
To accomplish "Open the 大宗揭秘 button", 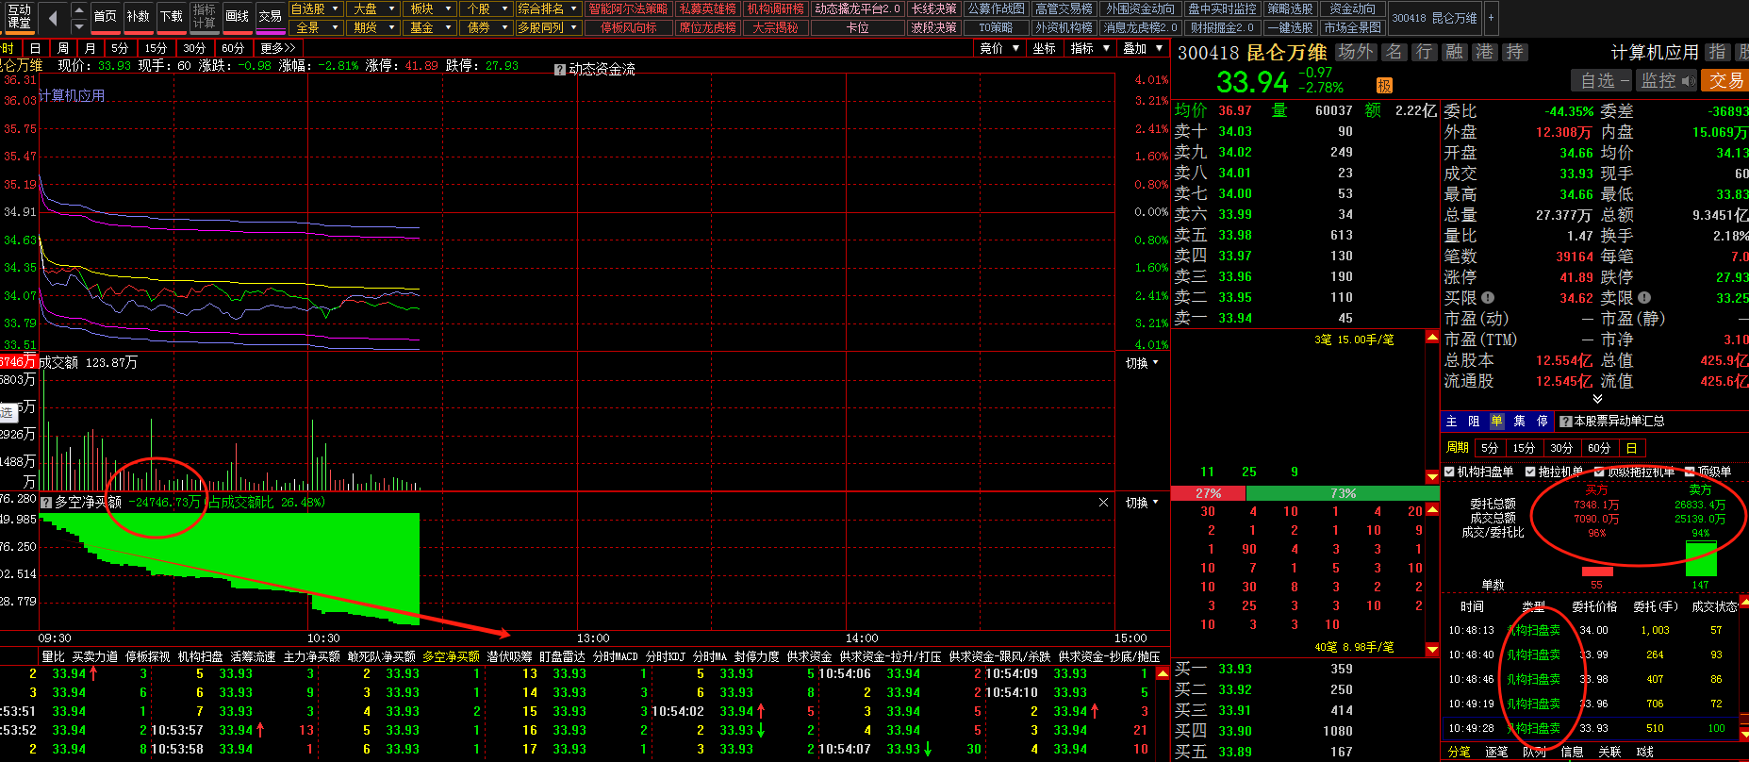I will 775,27.
